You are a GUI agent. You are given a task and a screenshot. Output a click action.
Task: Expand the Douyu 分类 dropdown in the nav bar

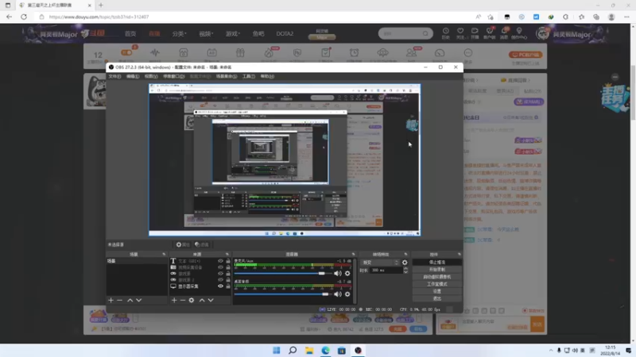tap(180, 33)
